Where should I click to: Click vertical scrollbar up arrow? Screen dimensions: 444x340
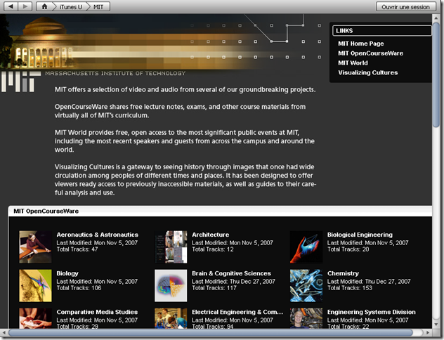436,18
